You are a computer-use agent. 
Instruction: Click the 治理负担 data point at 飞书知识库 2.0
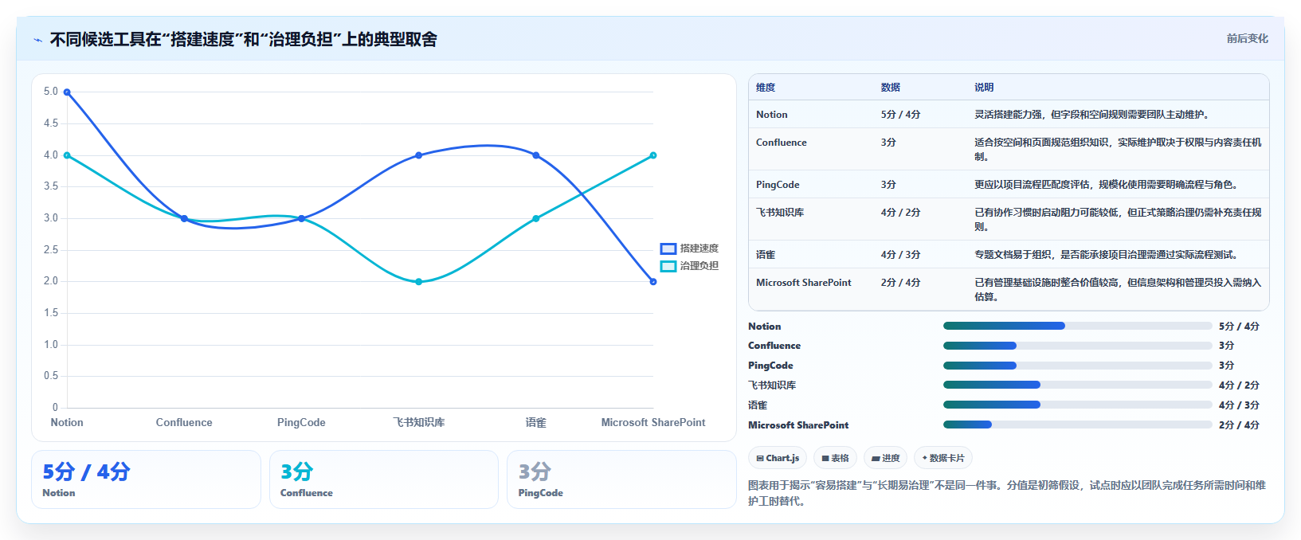(419, 282)
